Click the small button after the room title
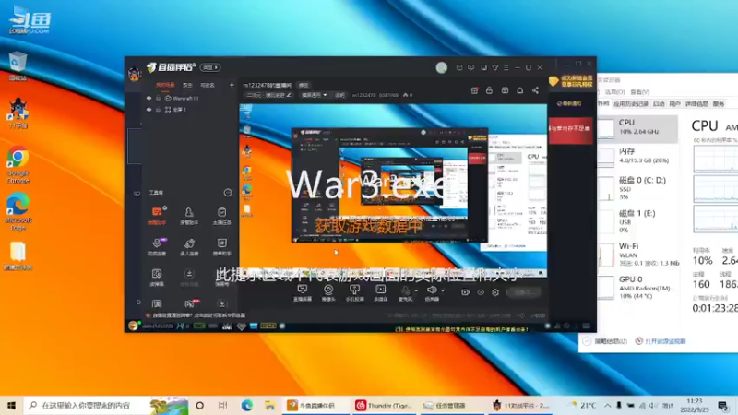 point(304,85)
